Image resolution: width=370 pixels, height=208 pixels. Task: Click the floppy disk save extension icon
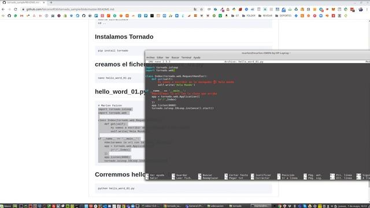(277, 9)
